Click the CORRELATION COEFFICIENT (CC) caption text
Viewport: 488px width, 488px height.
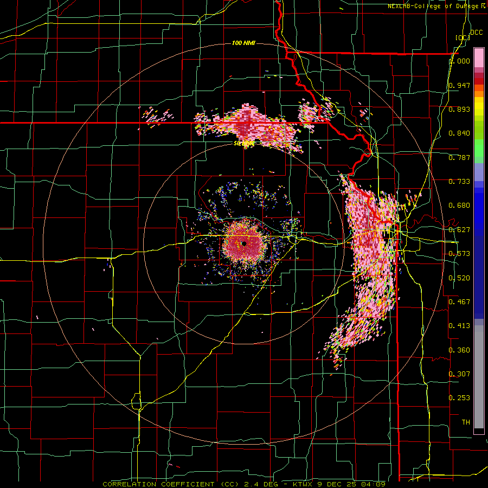(x=171, y=484)
